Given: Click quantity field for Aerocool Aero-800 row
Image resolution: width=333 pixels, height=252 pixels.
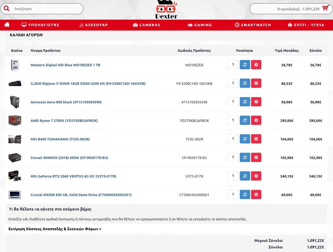Looking at the screenshot, I should point(233,102).
